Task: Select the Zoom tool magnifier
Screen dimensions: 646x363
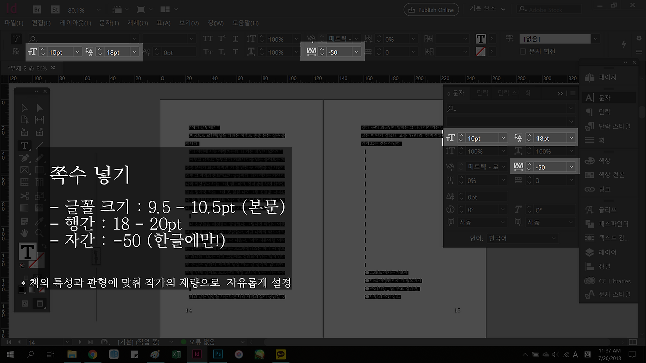Action: pos(39,233)
